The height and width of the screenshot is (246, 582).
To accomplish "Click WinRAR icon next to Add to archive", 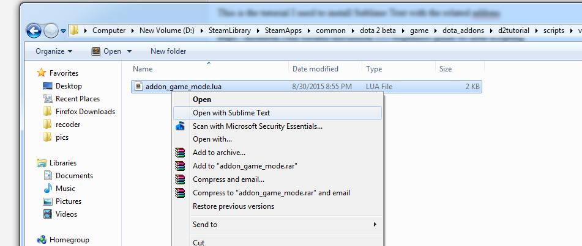I will click(x=180, y=152).
